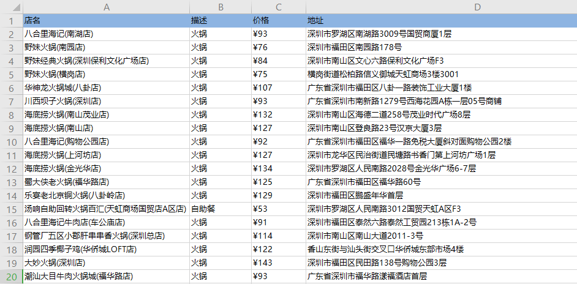Select cell 海底捞火锅(上河坊店)
Screen dimensions: 577x284
(x=107, y=155)
